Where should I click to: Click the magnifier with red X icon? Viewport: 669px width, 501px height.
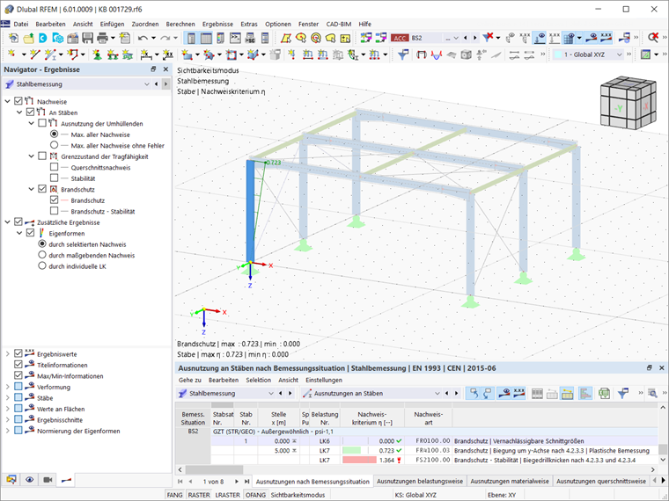click(653, 38)
